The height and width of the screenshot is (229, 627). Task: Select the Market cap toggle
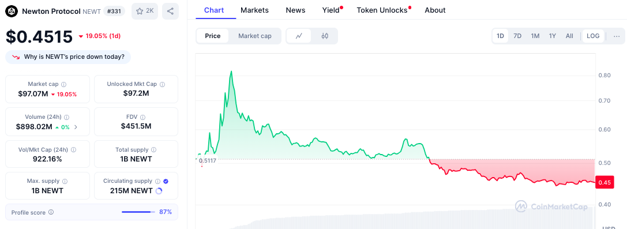(255, 36)
